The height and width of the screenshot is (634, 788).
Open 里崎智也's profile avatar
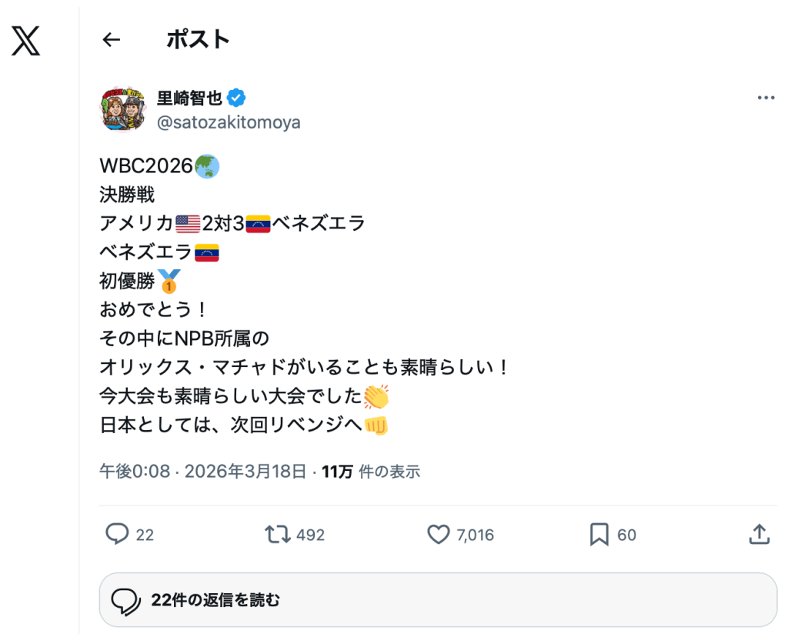[x=123, y=109]
